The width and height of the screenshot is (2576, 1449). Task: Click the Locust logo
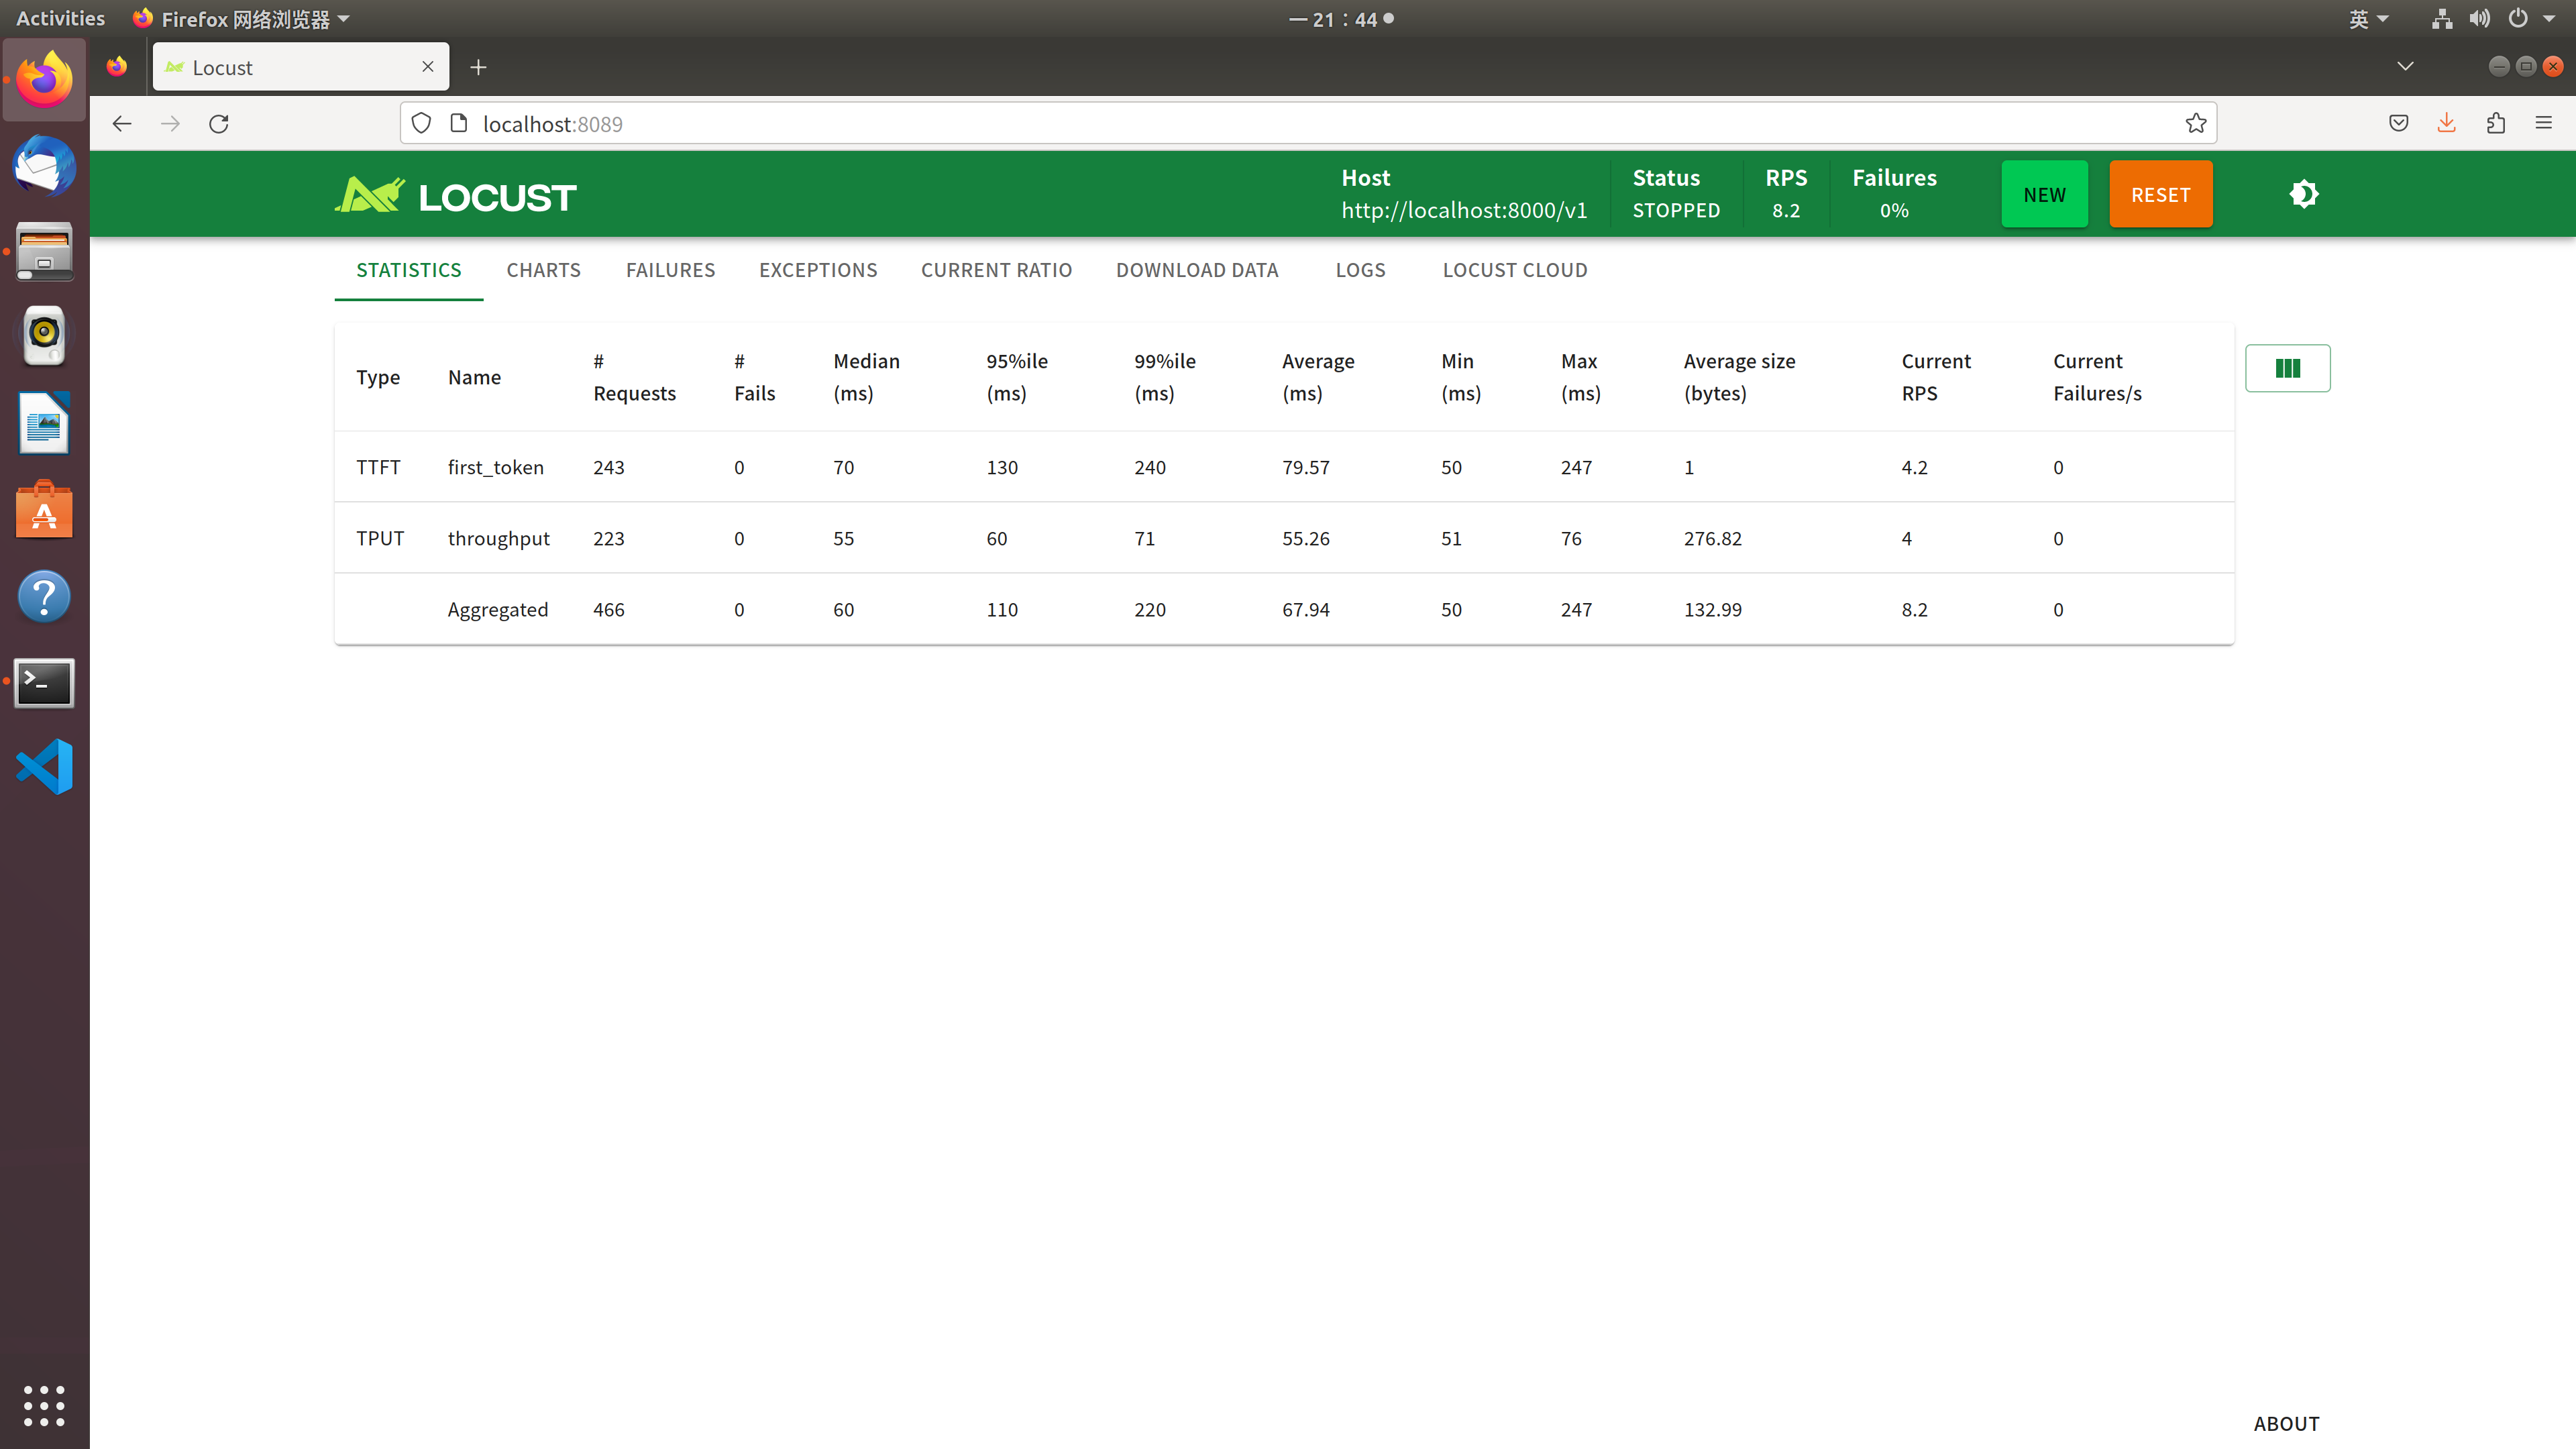[x=455, y=196]
